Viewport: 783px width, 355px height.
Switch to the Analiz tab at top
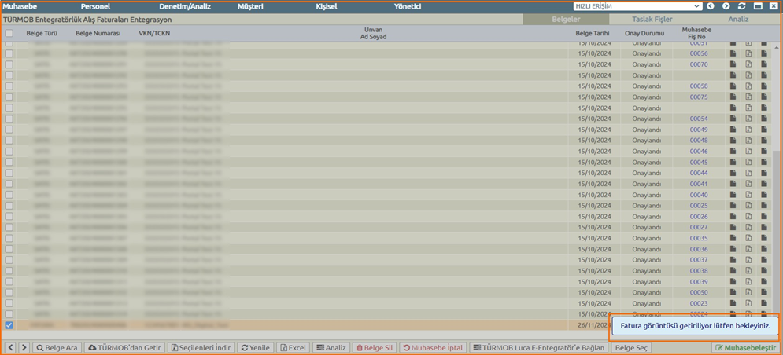(x=739, y=20)
